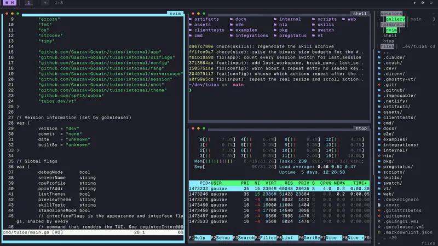438x246 pixels.
Task: Open the files section header in sidebar
Action: [x=387, y=46]
